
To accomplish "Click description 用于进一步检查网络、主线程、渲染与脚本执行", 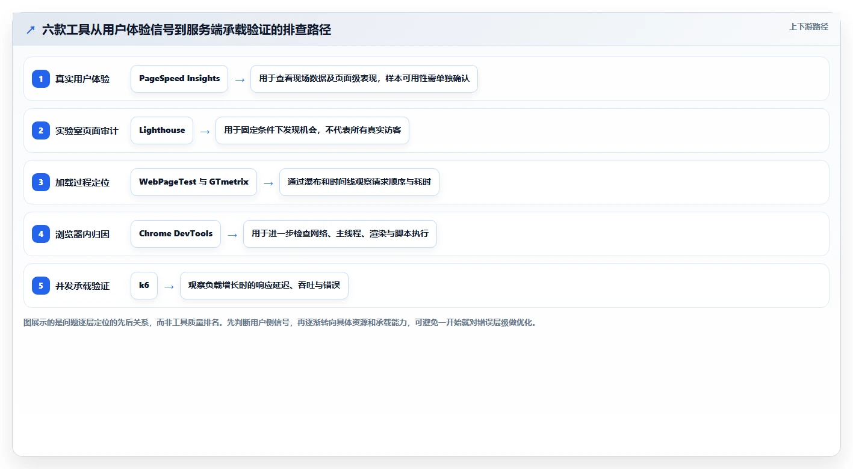I will click(340, 234).
